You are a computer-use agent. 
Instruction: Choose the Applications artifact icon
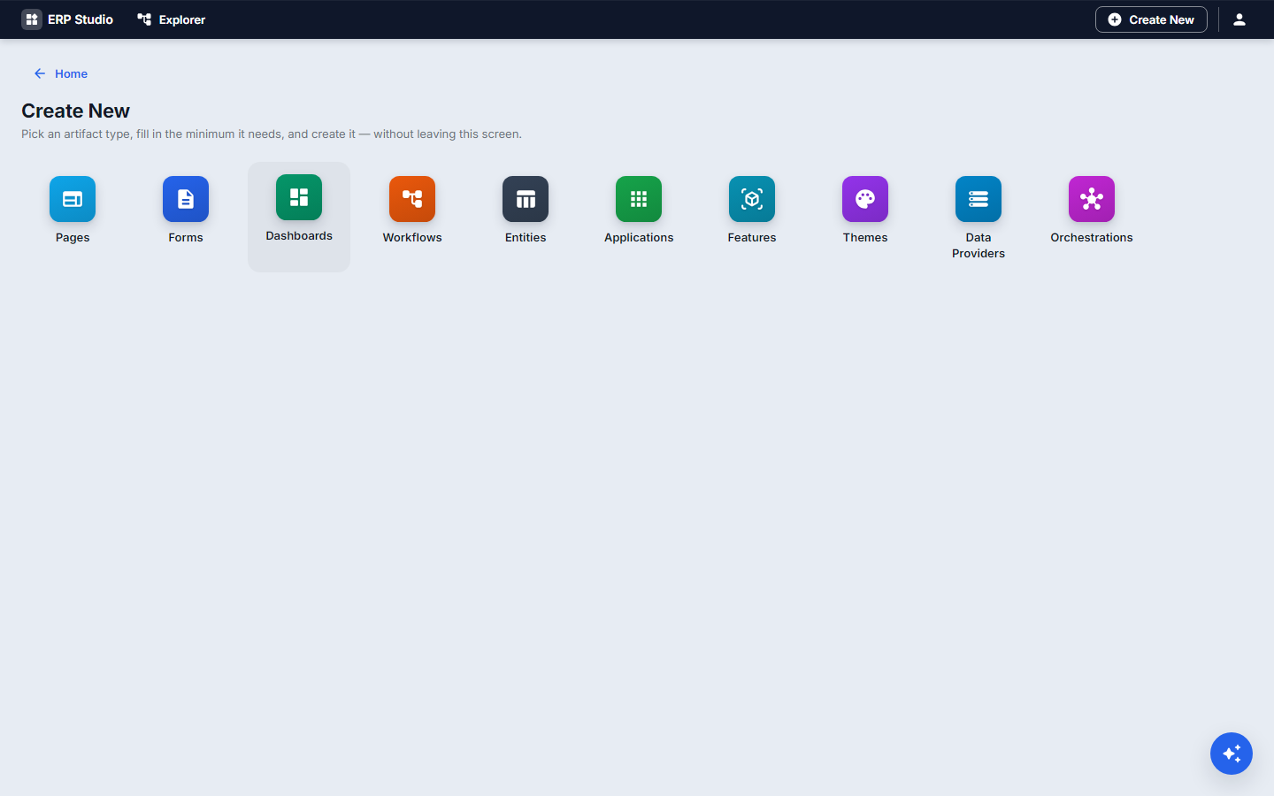639,199
